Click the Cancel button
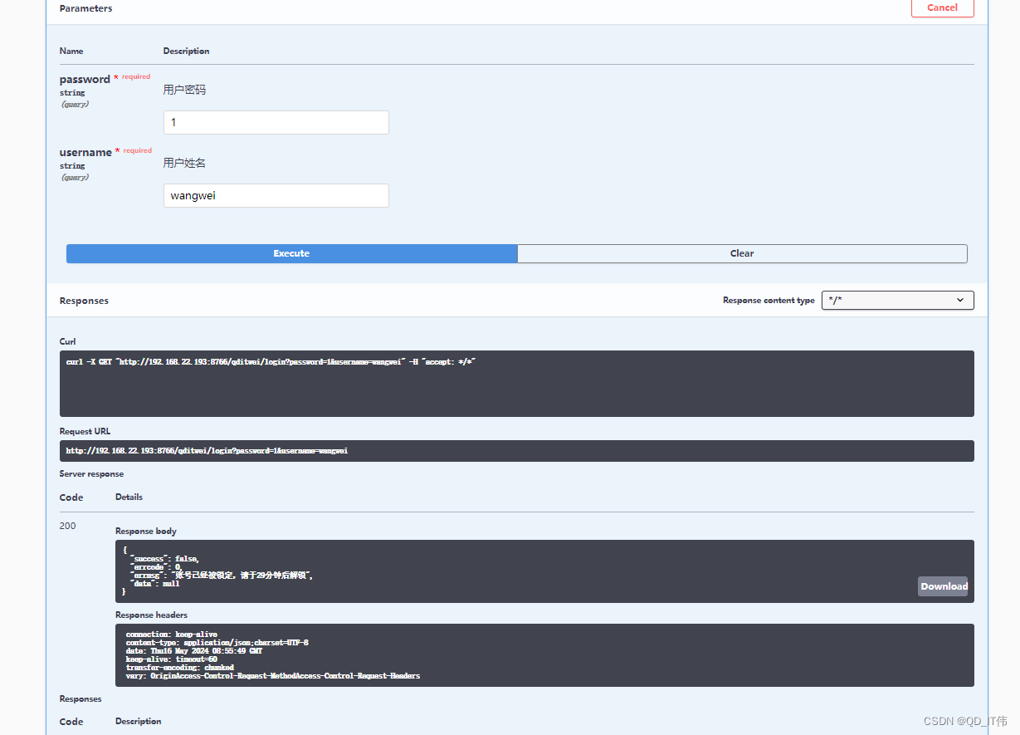Screen dimensions: 1020x735 [942, 7]
